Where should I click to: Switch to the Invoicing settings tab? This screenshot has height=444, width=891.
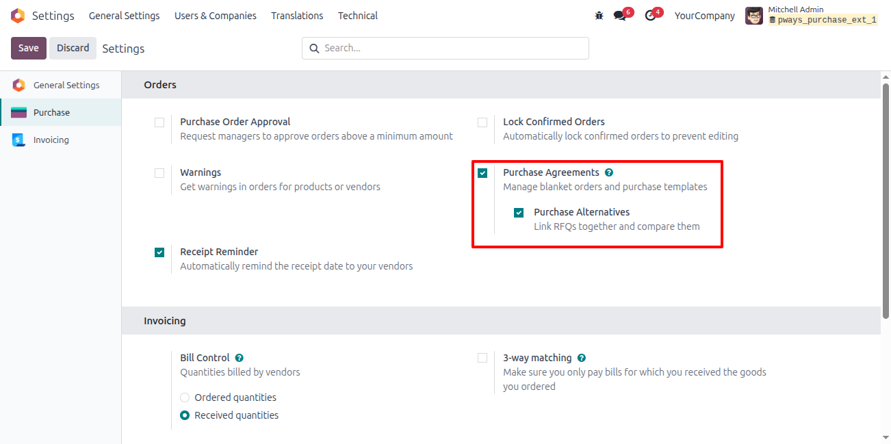[x=51, y=140]
